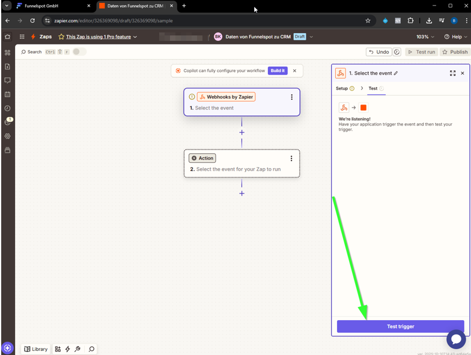The height and width of the screenshot is (355, 471).
Task: Open three-dot menu on the Webhooks by Zapier step
Action: (292, 97)
